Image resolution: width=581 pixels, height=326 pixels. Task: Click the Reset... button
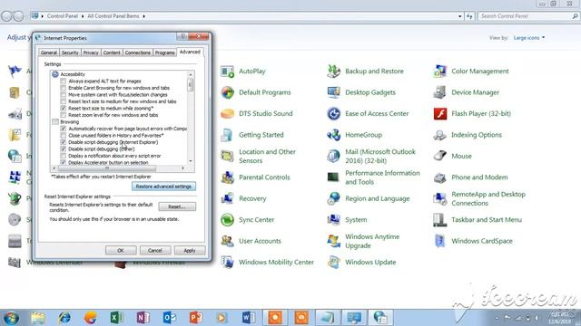click(x=177, y=206)
